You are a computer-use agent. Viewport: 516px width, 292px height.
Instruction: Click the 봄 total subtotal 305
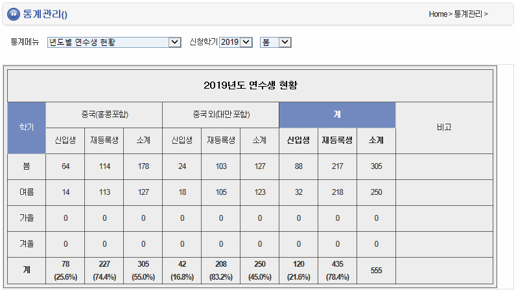tap(376, 166)
